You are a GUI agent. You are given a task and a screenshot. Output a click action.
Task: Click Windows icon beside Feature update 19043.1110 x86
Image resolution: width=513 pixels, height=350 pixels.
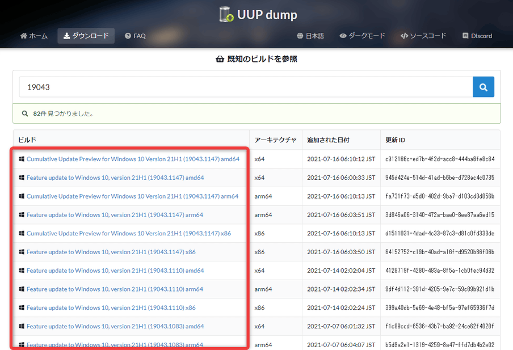22,308
